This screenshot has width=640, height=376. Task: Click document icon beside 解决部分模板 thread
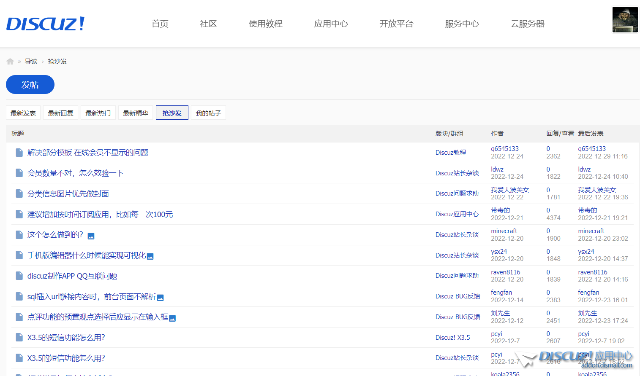coord(19,153)
